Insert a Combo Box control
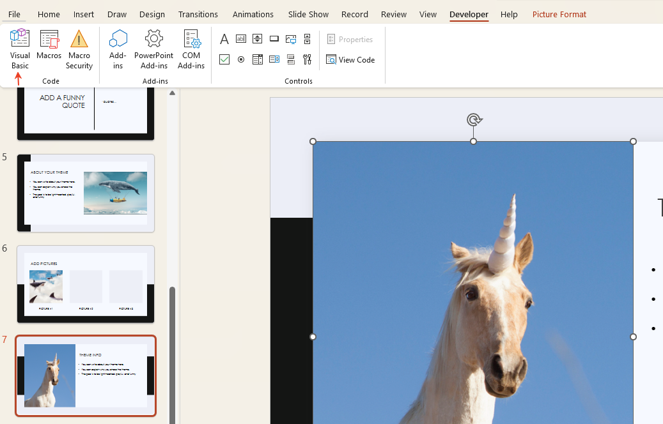 (x=274, y=59)
